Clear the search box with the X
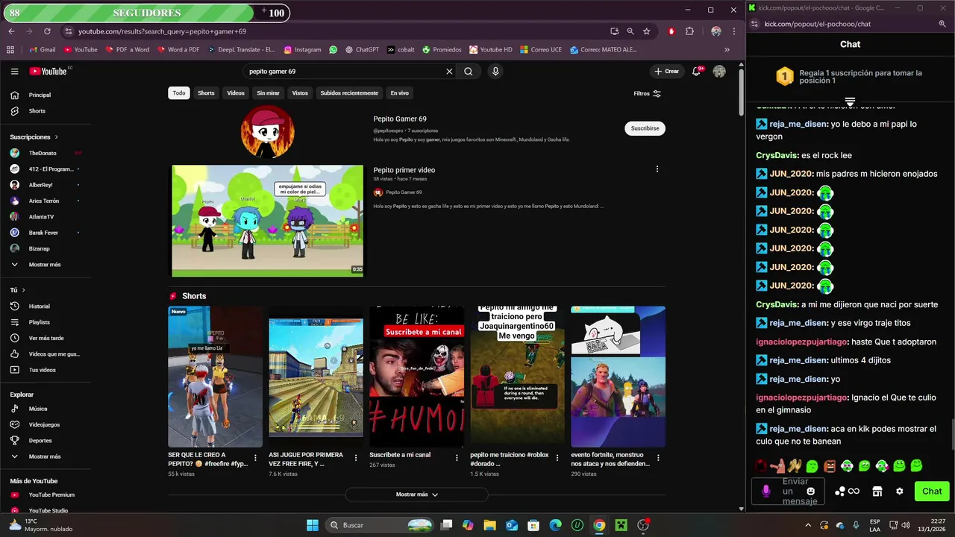This screenshot has width=955, height=537. coord(449,72)
